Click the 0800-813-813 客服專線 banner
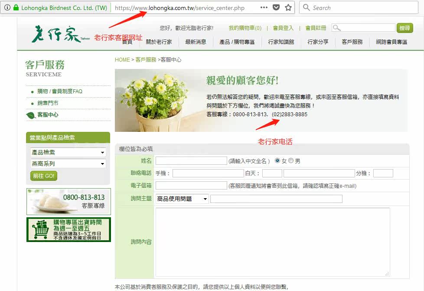 [x=68, y=202]
